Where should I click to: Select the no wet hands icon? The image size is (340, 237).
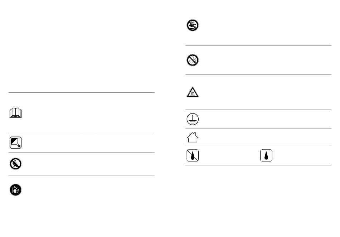(193, 60)
